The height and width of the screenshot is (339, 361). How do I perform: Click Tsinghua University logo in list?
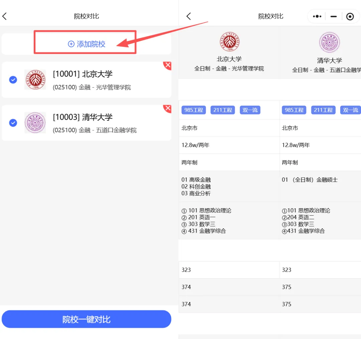click(x=35, y=123)
